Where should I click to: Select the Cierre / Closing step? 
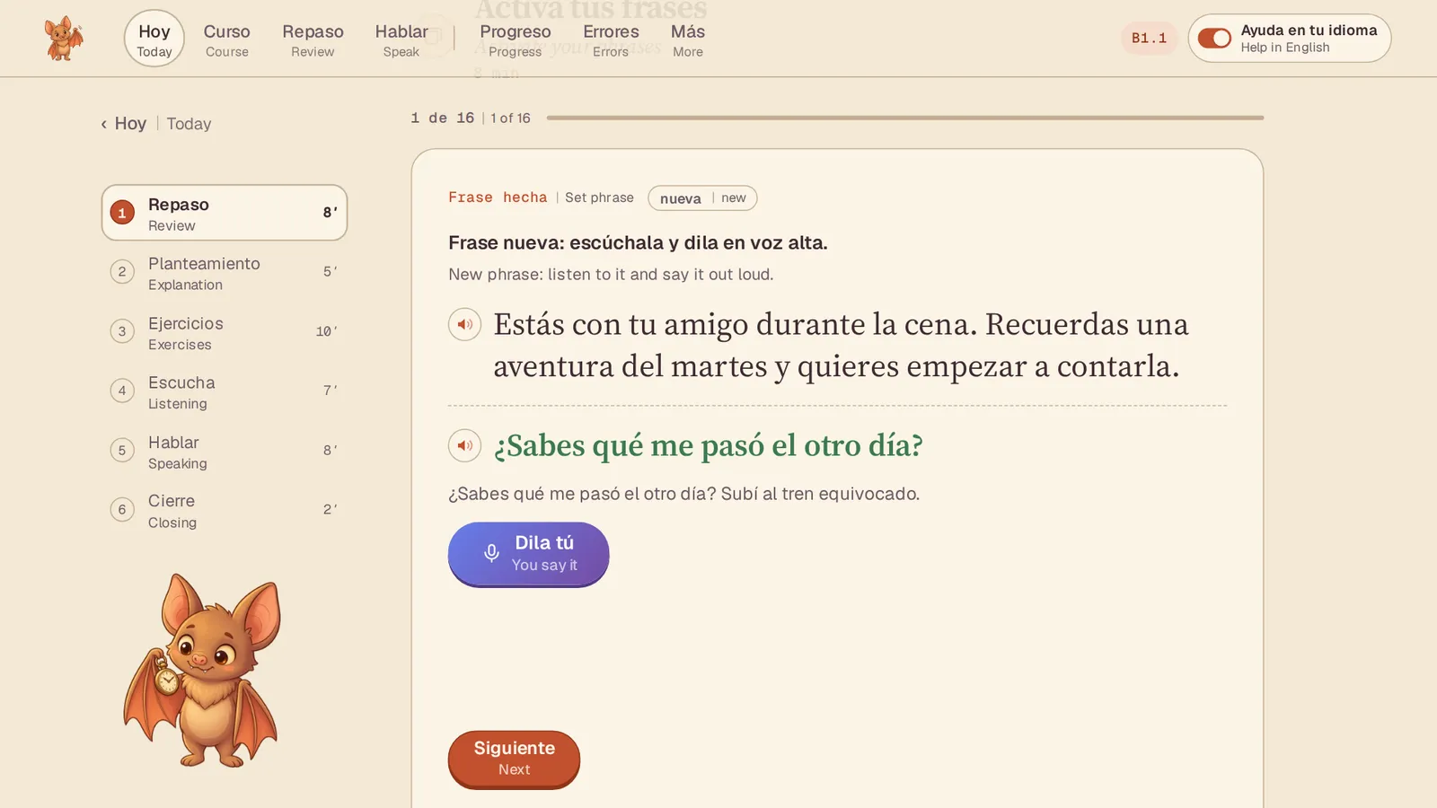coord(225,510)
